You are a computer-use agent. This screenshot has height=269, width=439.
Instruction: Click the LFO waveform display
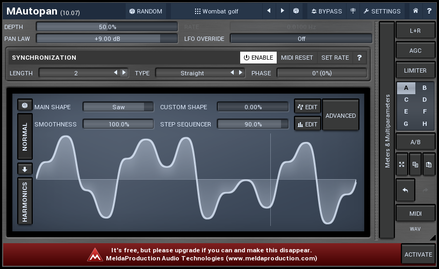196,179
